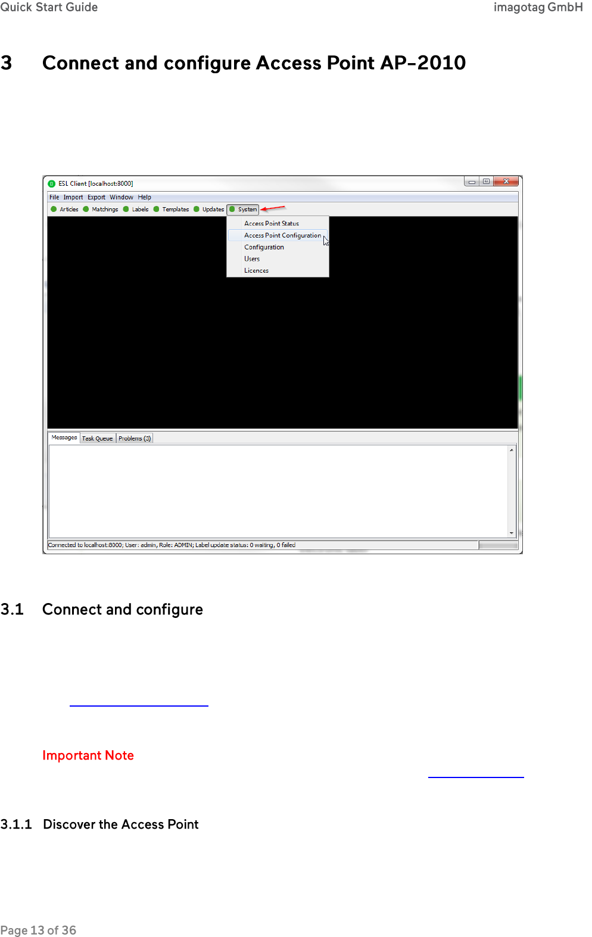This screenshot has width=592, height=937.
Task: Click the Articles toolbar button
Action: click(x=65, y=210)
